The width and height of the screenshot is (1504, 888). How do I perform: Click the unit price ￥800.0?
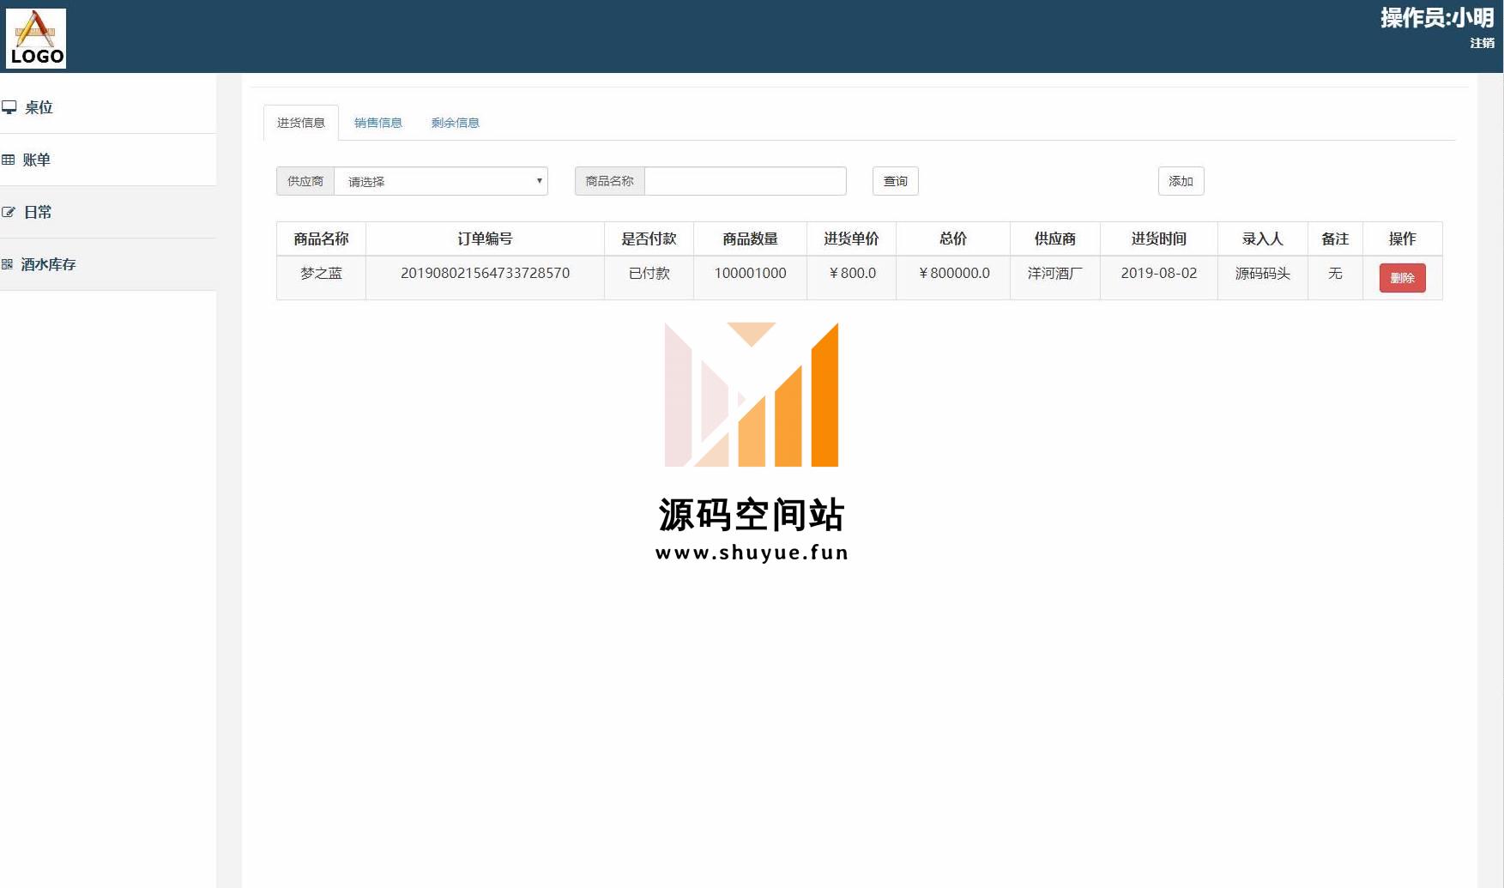(852, 278)
